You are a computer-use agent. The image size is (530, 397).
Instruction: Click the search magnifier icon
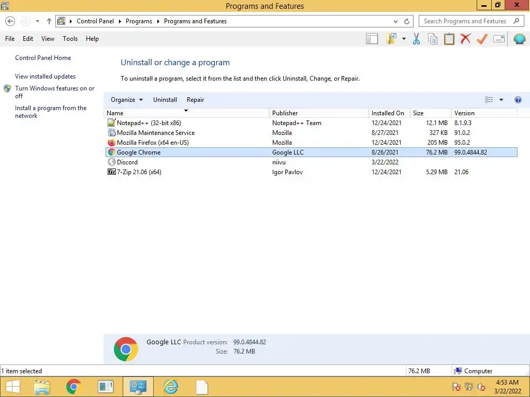[x=516, y=21]
